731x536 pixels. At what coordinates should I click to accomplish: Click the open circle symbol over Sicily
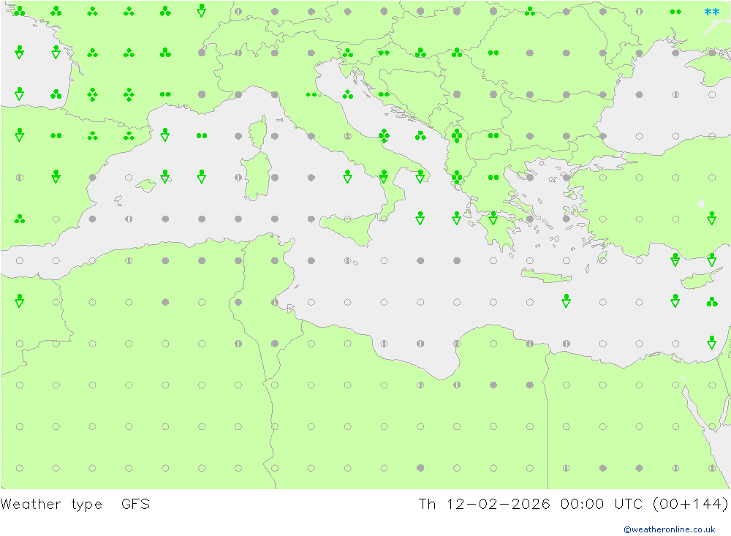(x=347, y=219)
